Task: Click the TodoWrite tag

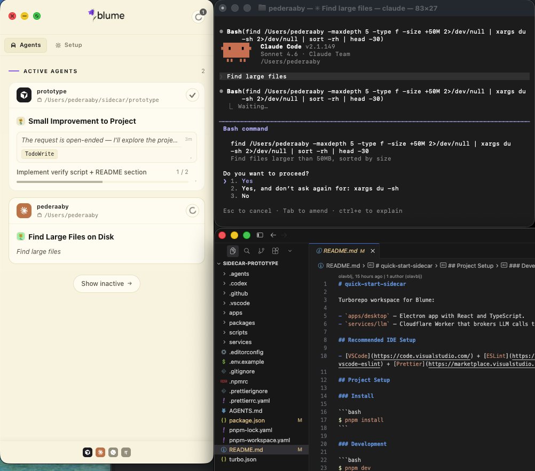Action: tap(39, 154)
